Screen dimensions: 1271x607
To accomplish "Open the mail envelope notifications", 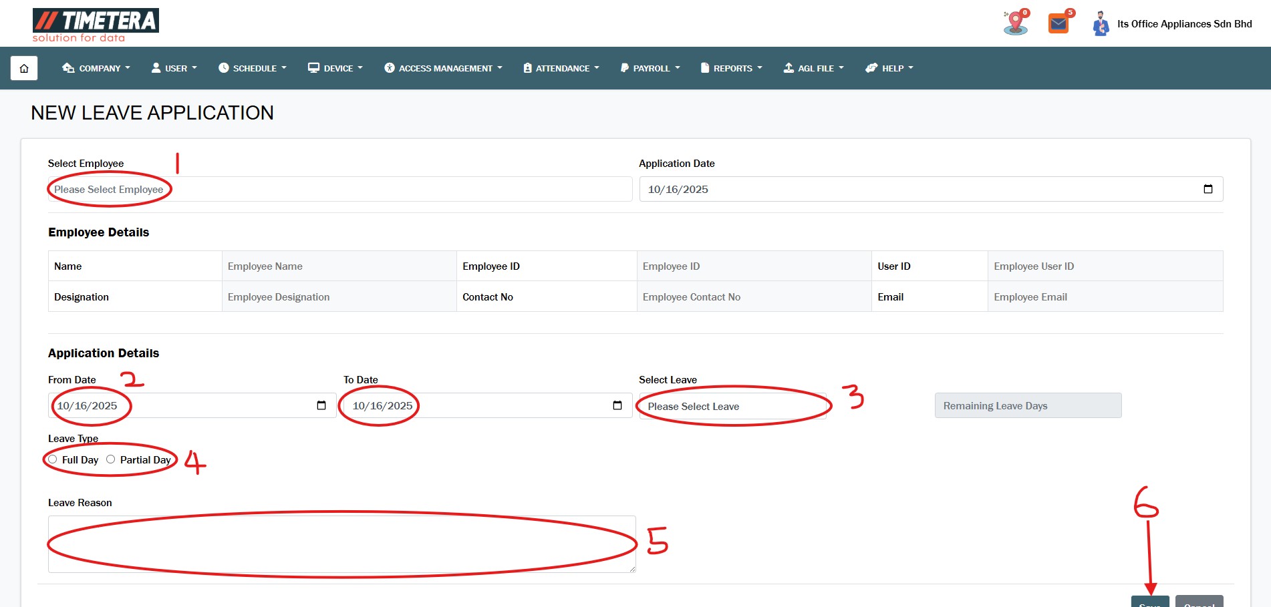I will tap(1058, 24).
